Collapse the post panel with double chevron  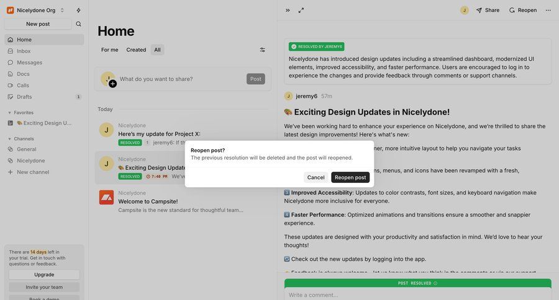(288, 11)
